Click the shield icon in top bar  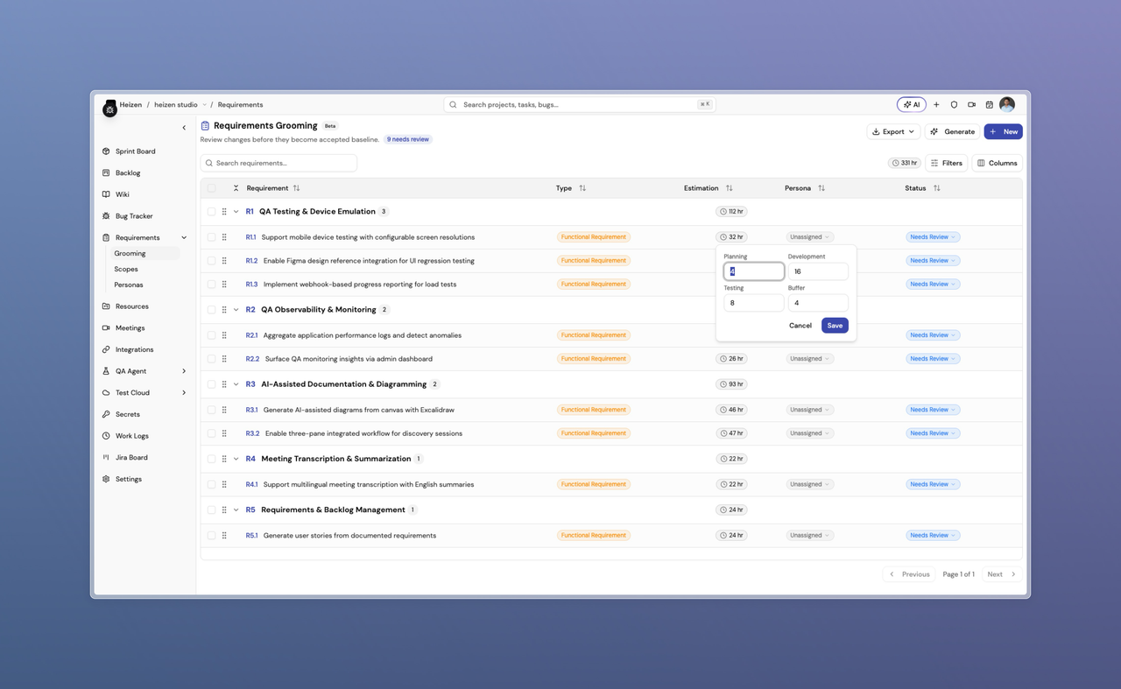tap(954, 105)
